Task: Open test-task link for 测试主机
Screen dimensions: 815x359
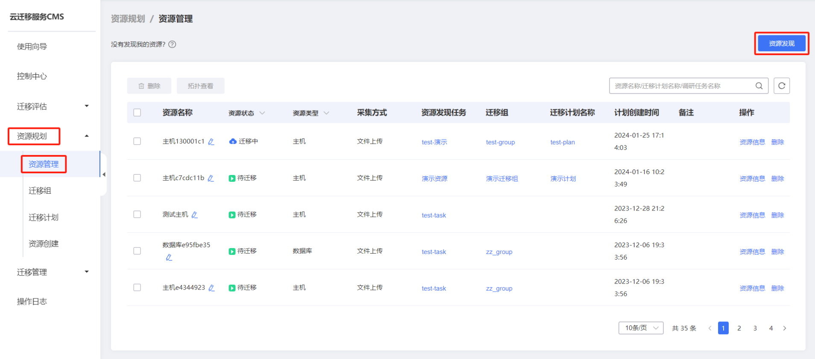Action: pyautogui.click(x=434, y=216)
